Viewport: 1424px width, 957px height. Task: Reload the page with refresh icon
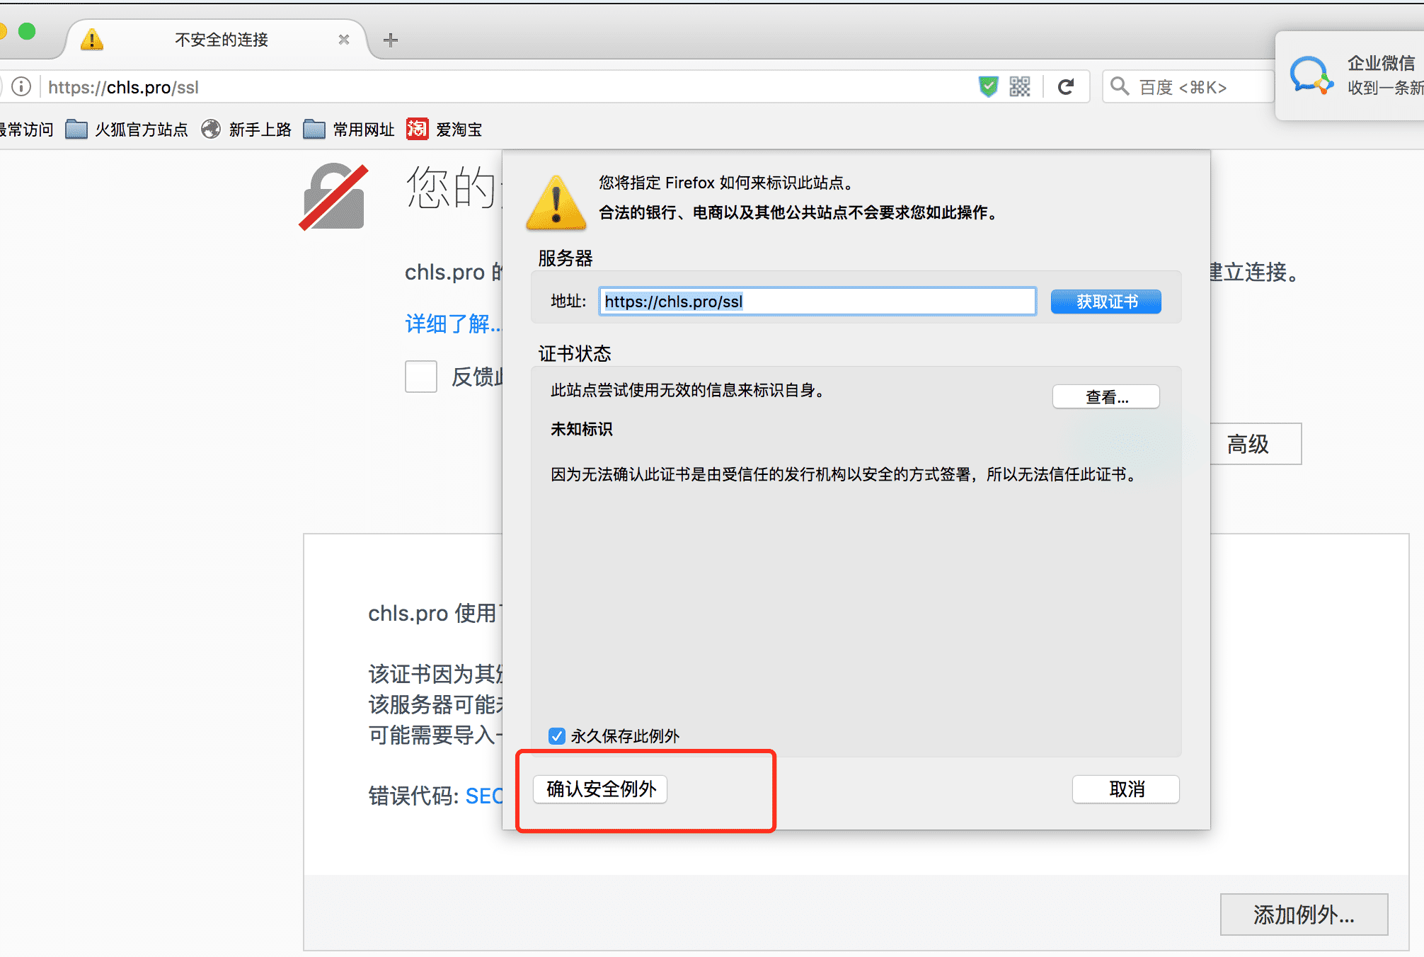click(x=1066, y=86)
